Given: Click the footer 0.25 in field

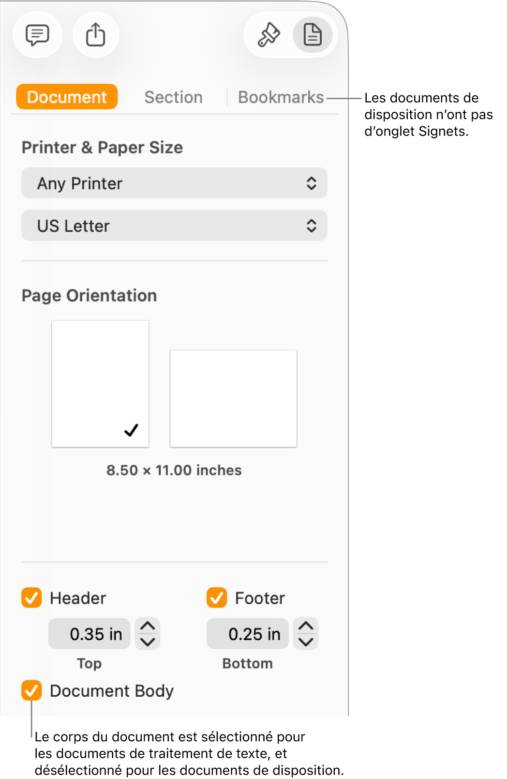Looking at the screenshot, I should pos(248,634).
